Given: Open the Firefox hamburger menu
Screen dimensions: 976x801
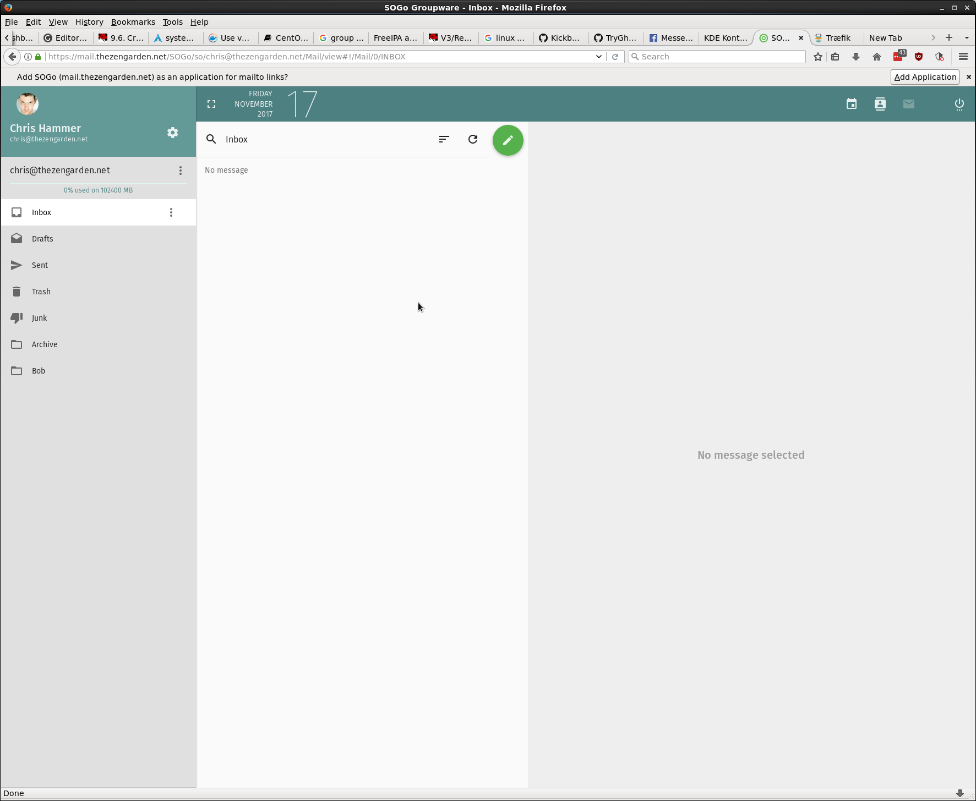Looking at the screenshot, I should point(963,56).
